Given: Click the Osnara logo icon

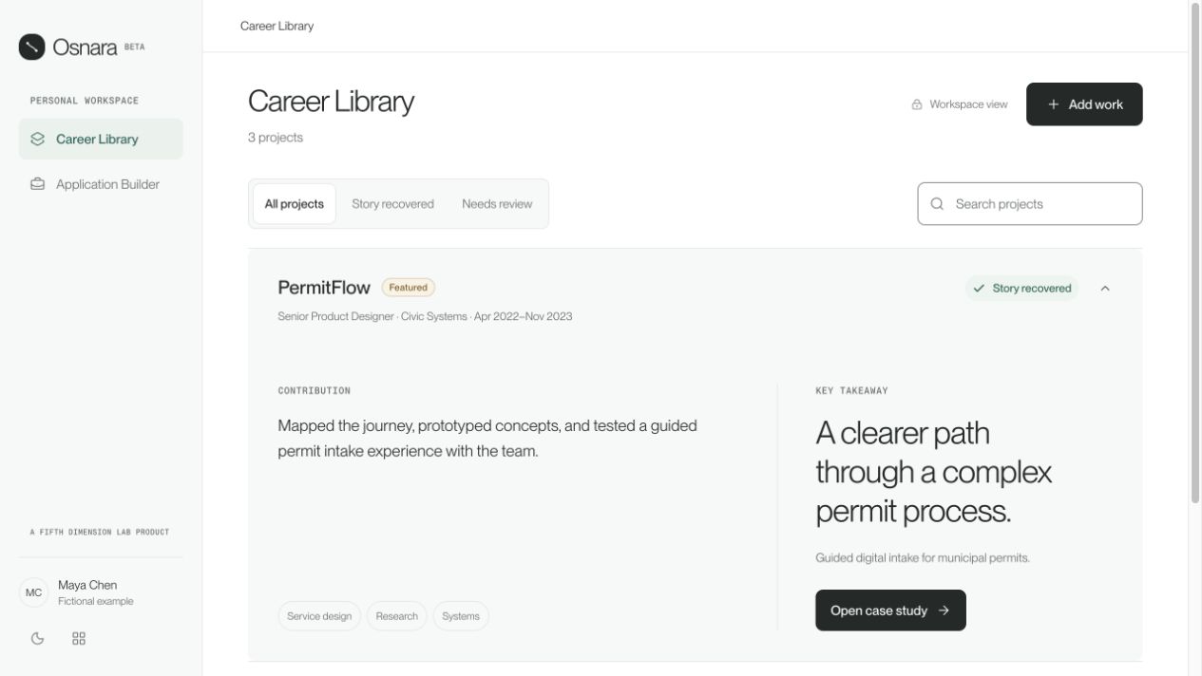Looking at the screenshot, I should [32, 47].
